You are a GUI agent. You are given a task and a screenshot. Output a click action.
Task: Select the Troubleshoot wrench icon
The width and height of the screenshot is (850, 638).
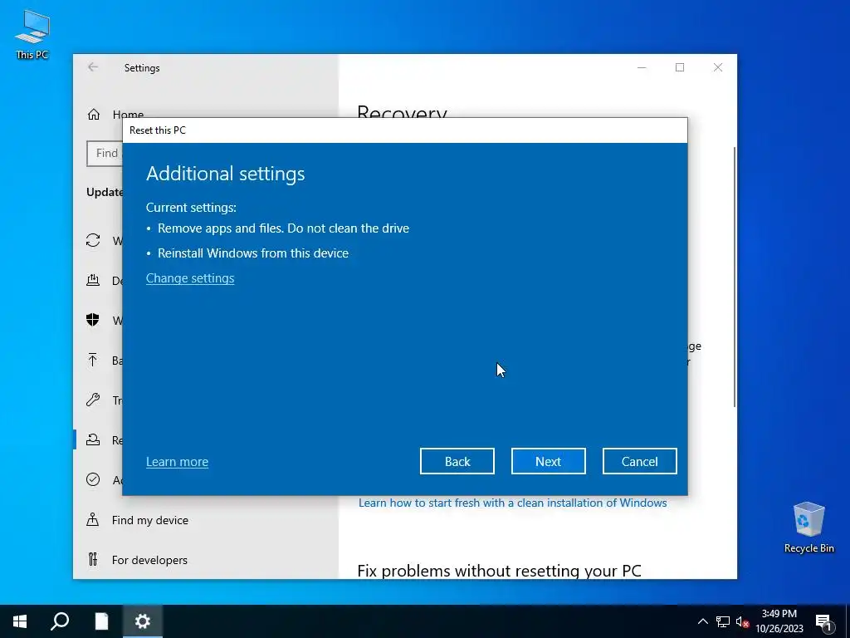tap(93, 400)
